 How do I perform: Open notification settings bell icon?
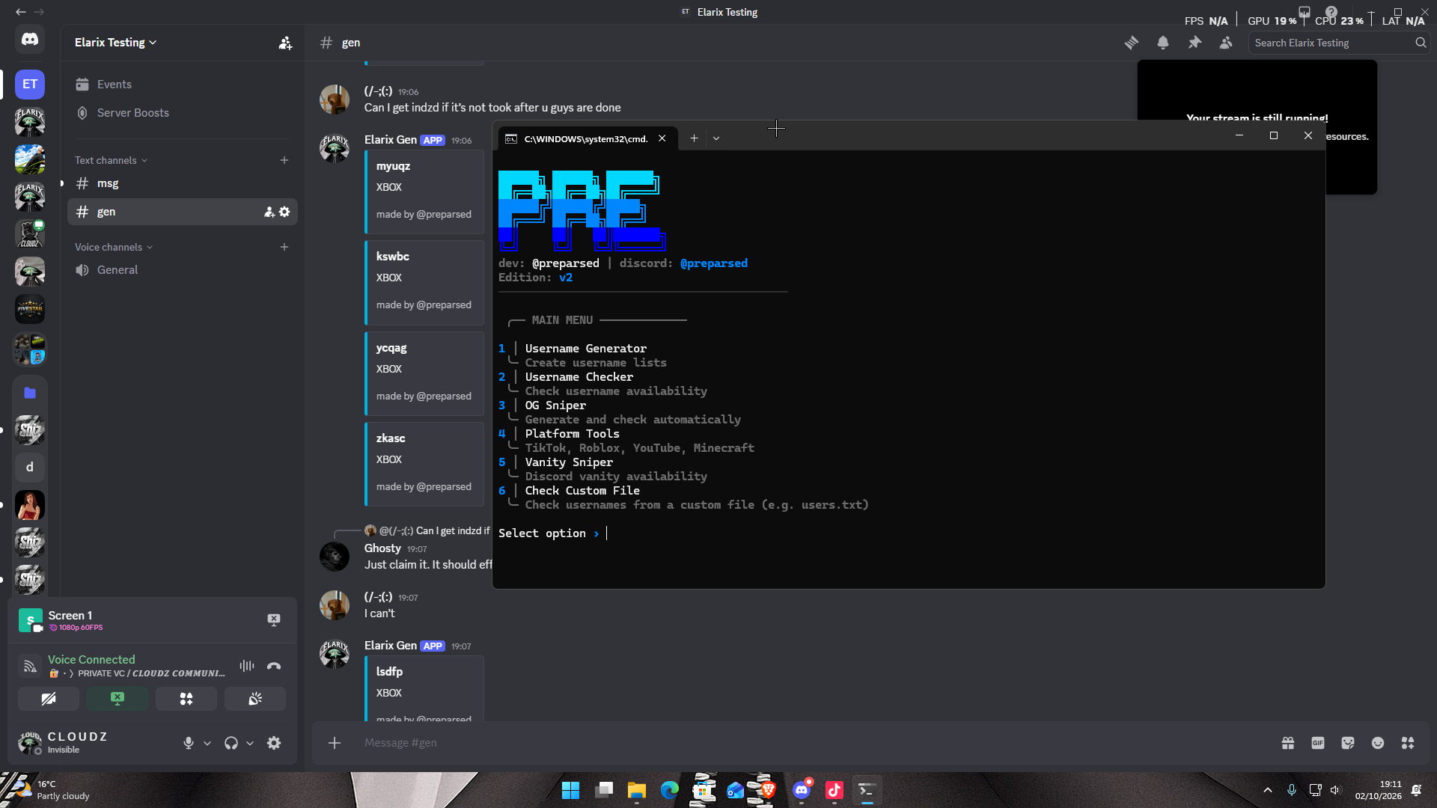point(1163,43)
